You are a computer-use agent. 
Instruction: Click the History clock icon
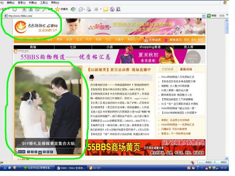73,9
